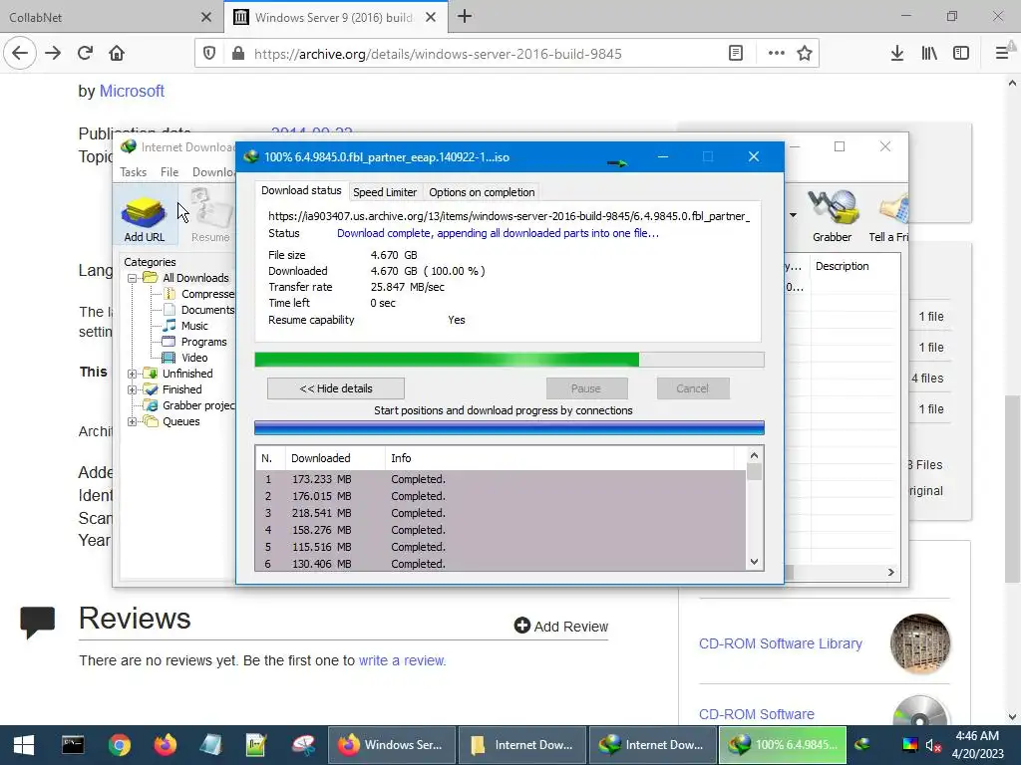The image size is (1021, 765).
Task: Open CD-ROM Software Library link
Action: tap(780, 643)
